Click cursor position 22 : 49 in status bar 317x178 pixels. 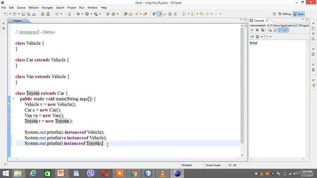coord(232,165)
